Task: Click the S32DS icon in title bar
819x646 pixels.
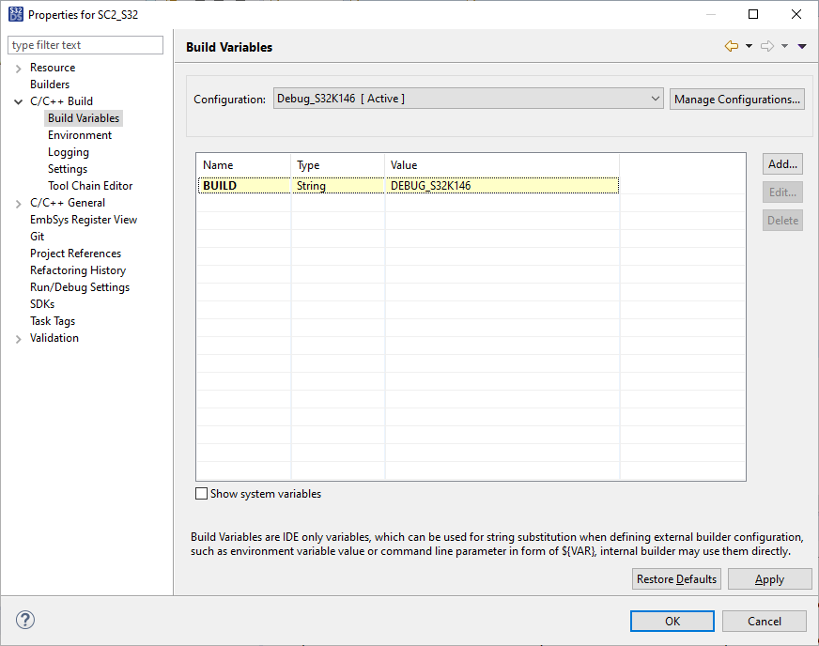Action: (x=16, y=14)
